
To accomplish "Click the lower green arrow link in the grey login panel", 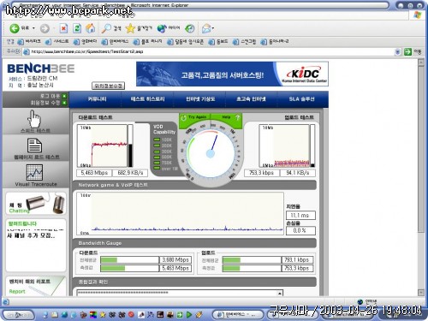I will click(x=64, y=103).
